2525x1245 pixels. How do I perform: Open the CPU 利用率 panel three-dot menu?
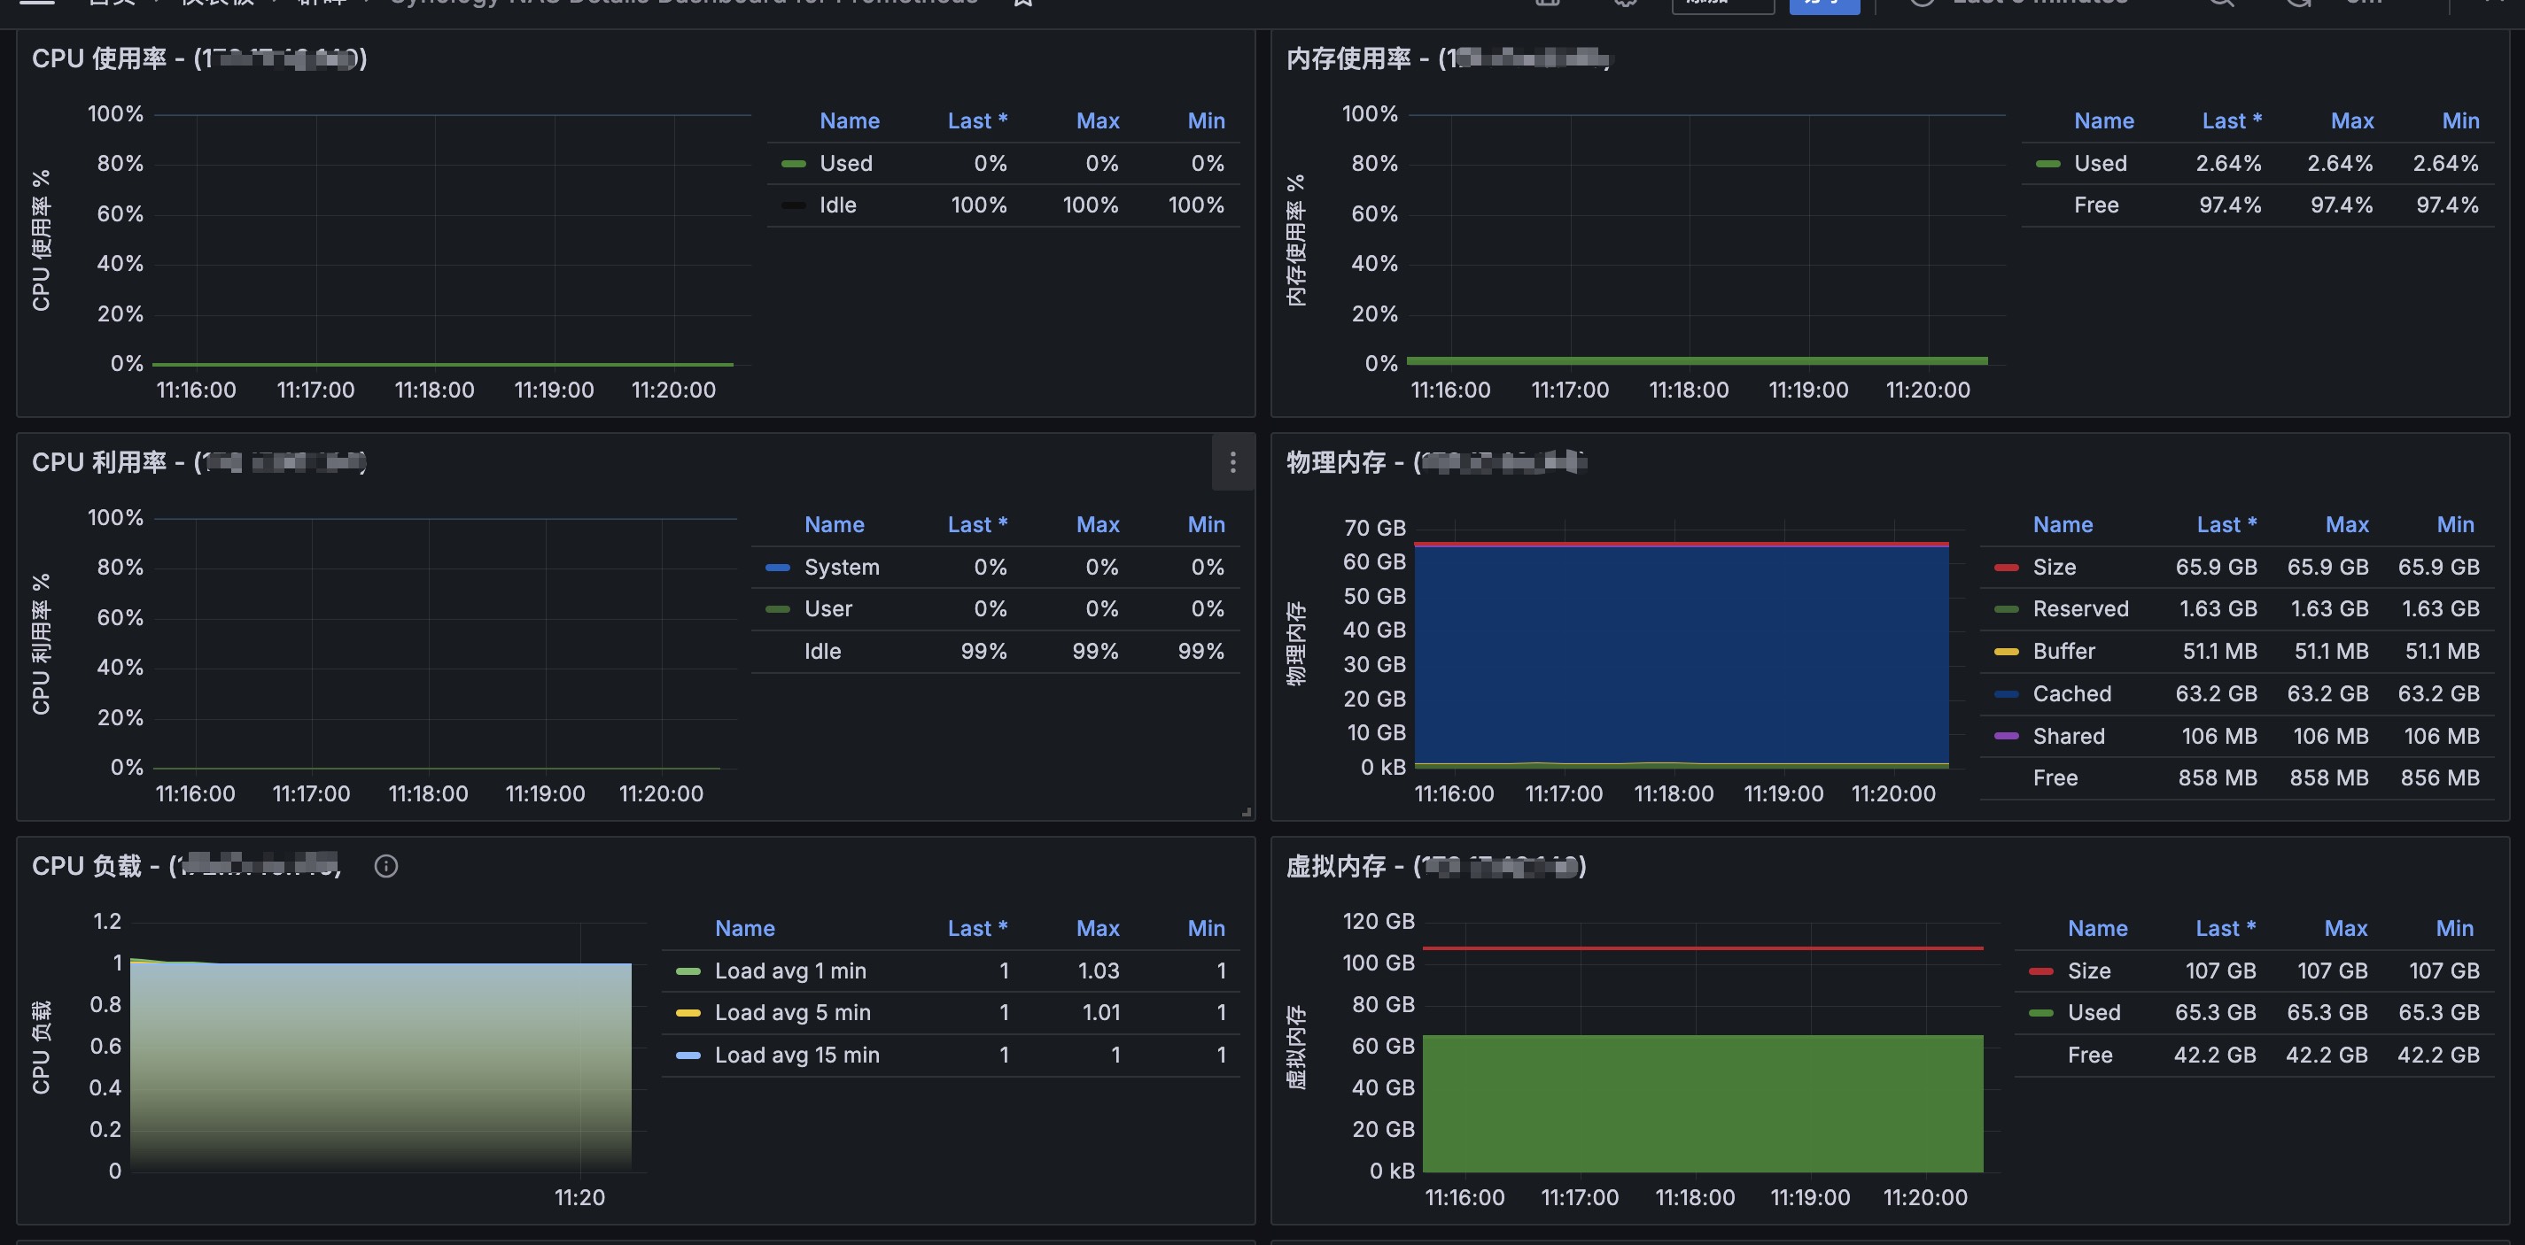click(x=1232, y=461)
